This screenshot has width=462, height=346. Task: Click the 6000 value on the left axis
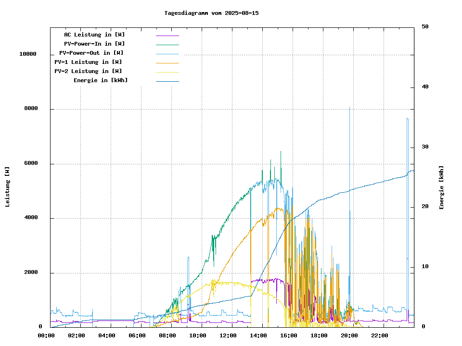(x=31, y=163)
